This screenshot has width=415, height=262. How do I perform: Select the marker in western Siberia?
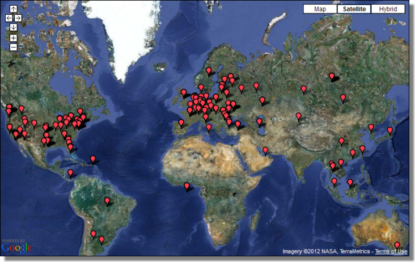click(x=304, y=90)
